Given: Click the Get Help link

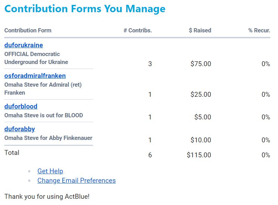Looking at the screenshot, I should [50, 171].
